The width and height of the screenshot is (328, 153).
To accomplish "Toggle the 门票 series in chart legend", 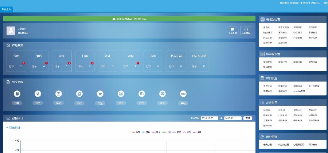I will coord(167,132).
